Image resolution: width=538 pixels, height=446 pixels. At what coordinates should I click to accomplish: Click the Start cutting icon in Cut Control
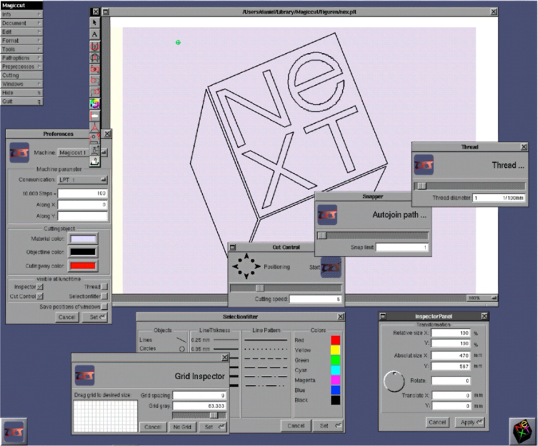[x=331, y=268]
